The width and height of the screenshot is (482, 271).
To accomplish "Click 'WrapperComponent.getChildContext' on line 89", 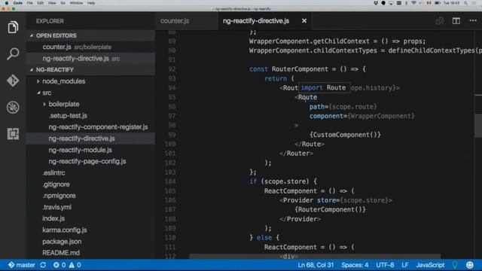I will tap(310, 41).
